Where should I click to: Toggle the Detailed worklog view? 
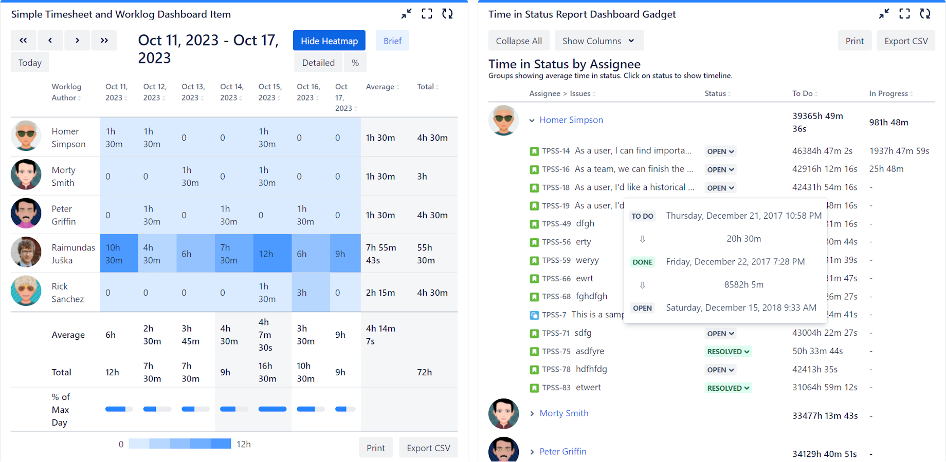point(318,62)
